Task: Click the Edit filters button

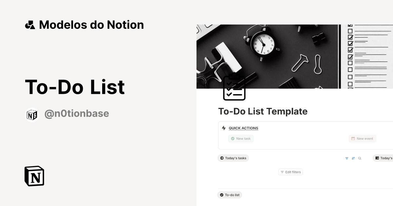Action: point(290,172)
